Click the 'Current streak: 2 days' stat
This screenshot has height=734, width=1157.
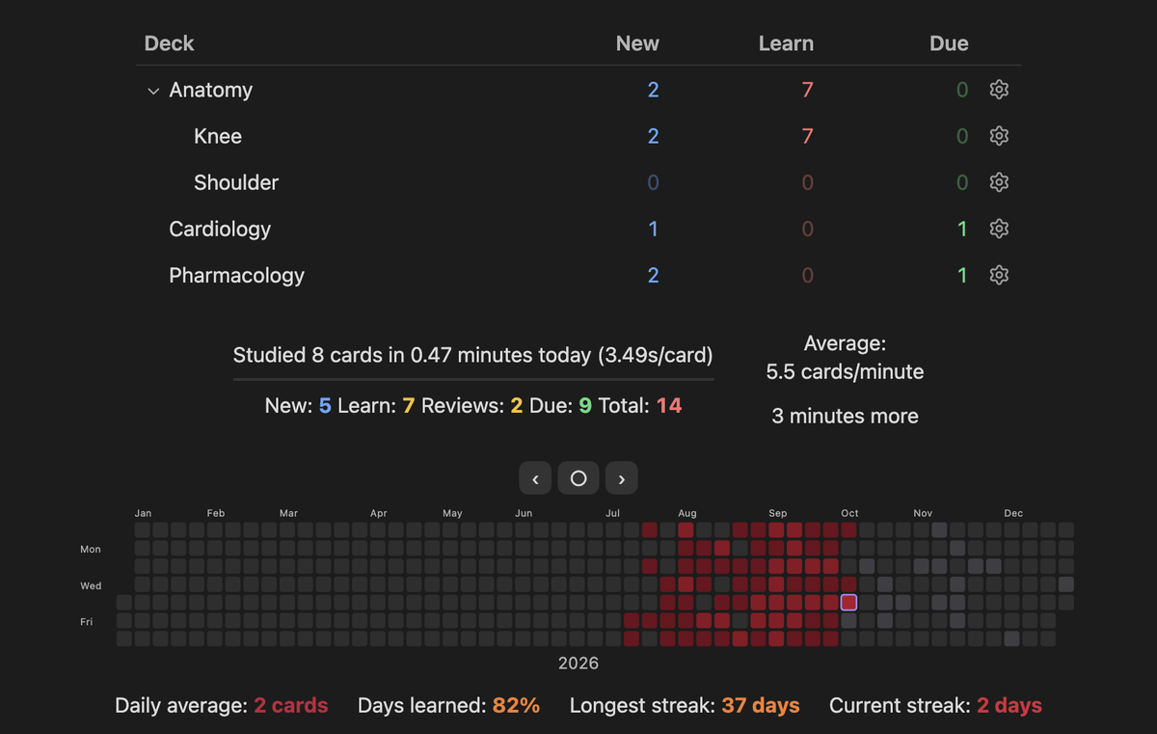(935, 705)
